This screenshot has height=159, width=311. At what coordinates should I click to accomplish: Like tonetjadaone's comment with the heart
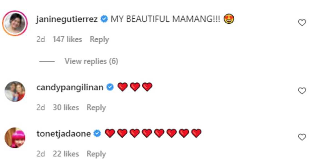click(x=302, y=137)
